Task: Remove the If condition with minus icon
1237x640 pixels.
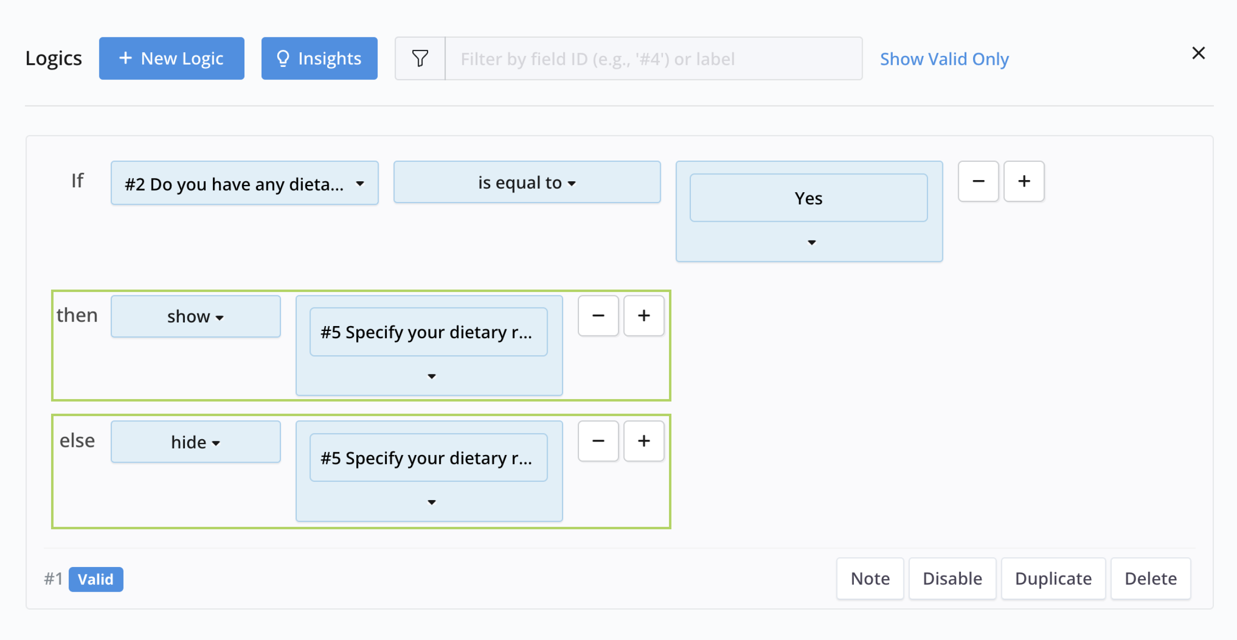Action: (978, 181)
